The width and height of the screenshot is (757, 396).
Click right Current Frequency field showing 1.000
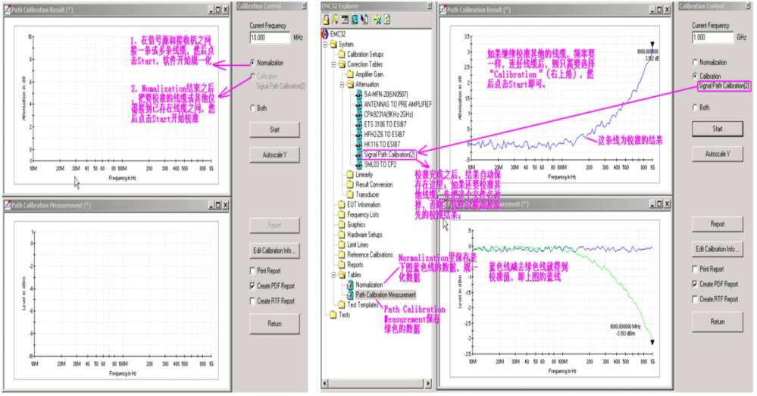click(x=712, y=37)
